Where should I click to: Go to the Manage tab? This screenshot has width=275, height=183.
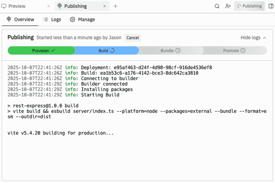point(82,19)
